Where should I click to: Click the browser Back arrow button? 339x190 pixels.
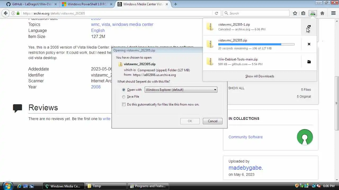[6, 13]
